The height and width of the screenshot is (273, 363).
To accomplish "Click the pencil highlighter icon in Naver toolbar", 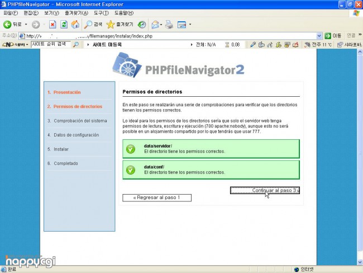I will click(x=253, y=45).
